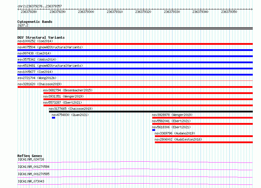Click the red bar under esv3682794

coord(148,93)
